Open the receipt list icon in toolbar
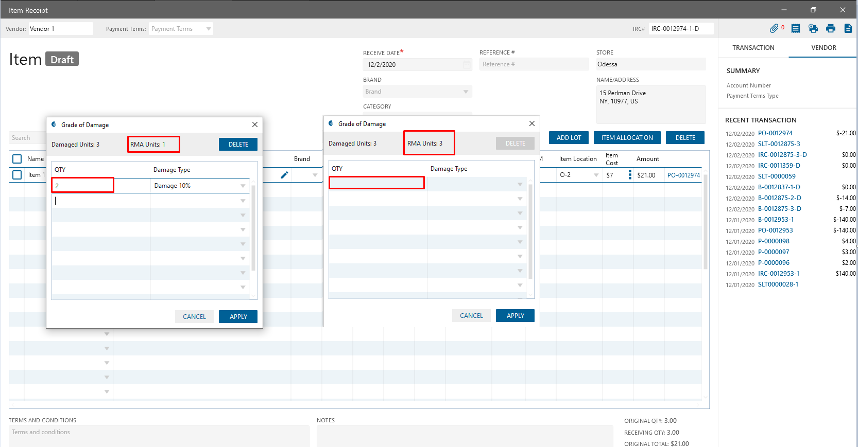 pos(796,29)
